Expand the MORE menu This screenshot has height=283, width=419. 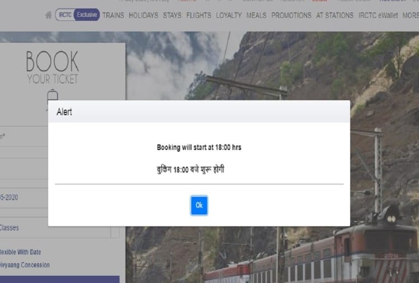(x=411, y=15)
